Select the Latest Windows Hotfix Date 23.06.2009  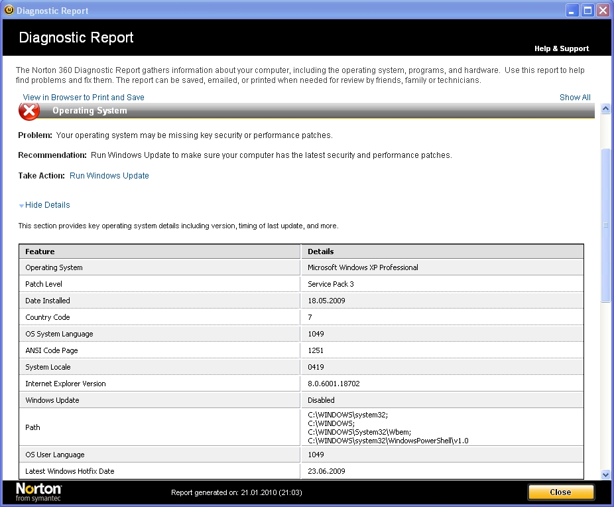(x=326, y=471)
